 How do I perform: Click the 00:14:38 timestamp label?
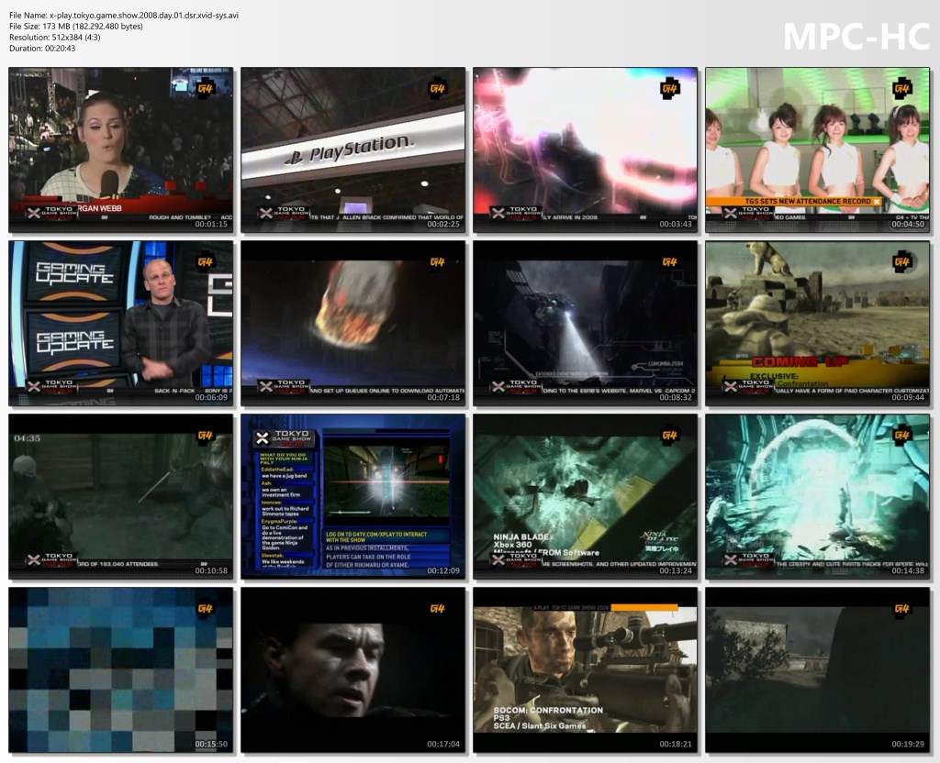[907, 570]
